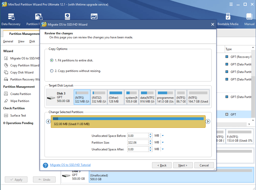Open the Manual

(249, 19)
